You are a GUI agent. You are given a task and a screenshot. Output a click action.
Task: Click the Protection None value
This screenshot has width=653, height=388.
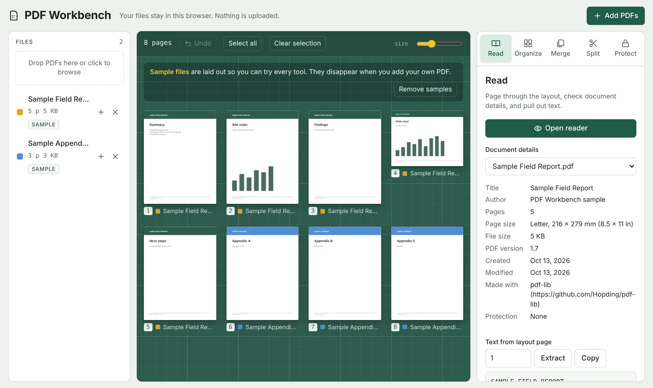(538, 317)
